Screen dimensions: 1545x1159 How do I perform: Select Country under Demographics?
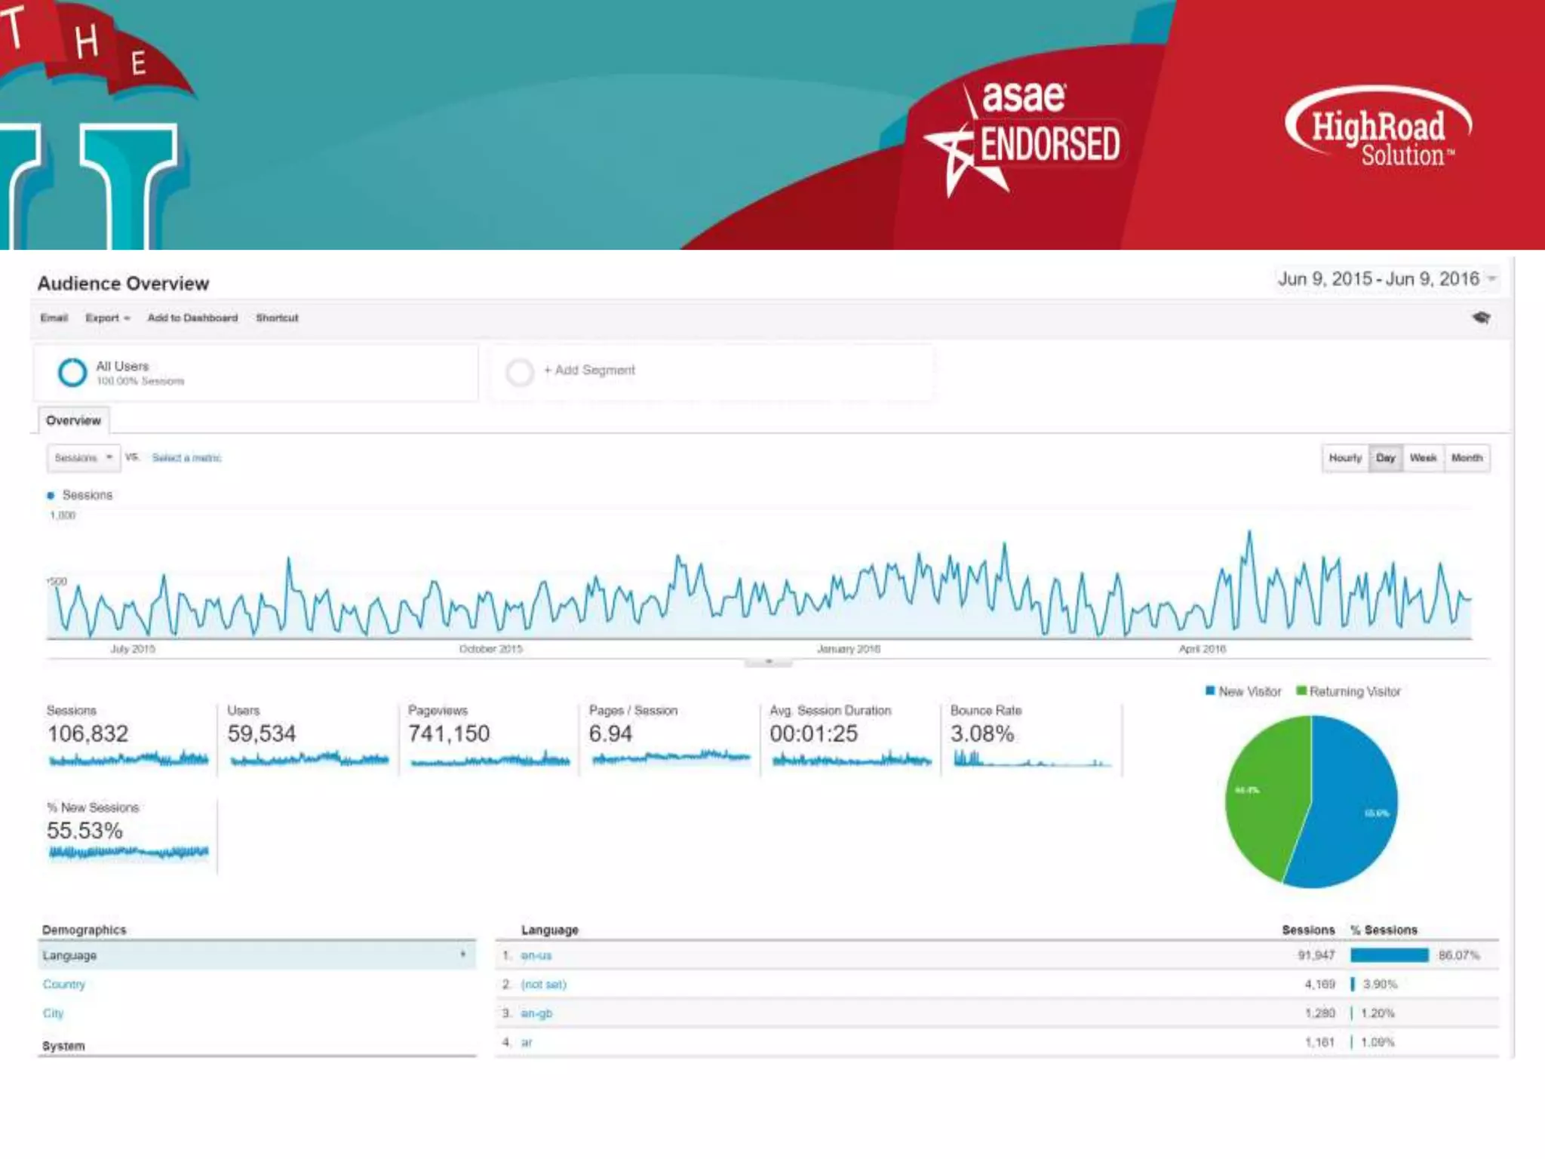coord(64,984)
